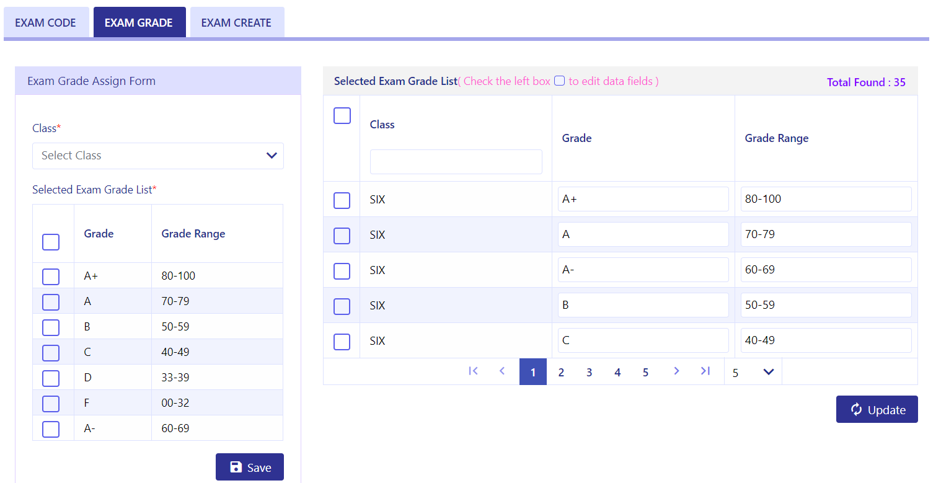Check the A+ grade checkbox in assign form
The height and width of the screenshot is (483, 941).
[51, 277]
